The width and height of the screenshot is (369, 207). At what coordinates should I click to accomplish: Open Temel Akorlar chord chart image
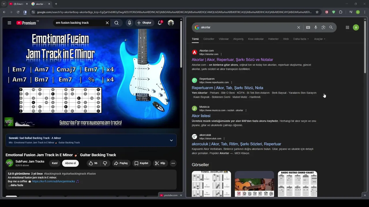211,184
